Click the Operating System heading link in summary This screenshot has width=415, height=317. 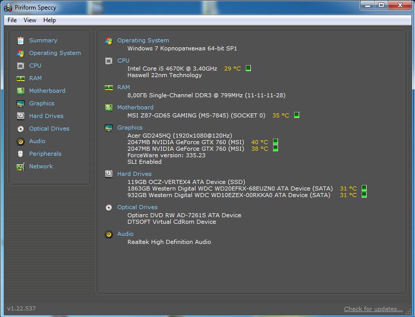click(x=143, y=40)
